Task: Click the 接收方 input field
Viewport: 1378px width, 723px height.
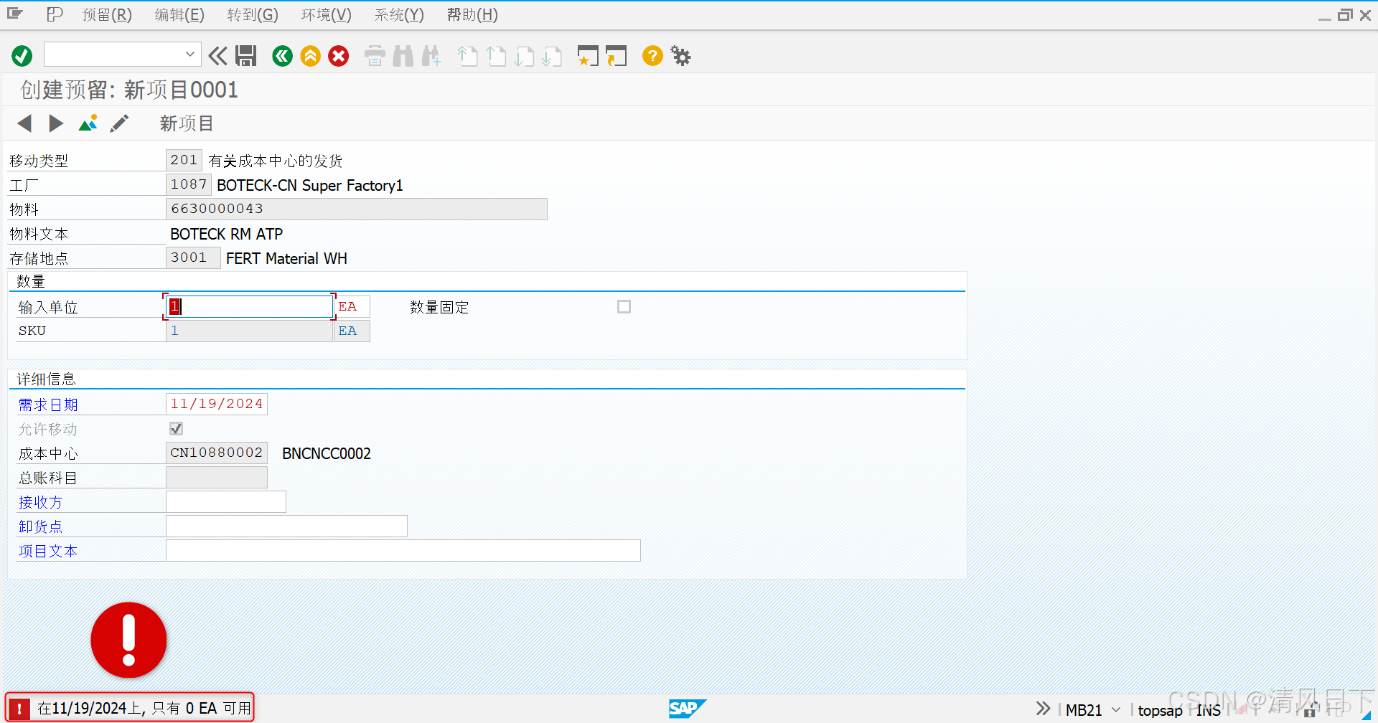Action: (x=226, y=501)
